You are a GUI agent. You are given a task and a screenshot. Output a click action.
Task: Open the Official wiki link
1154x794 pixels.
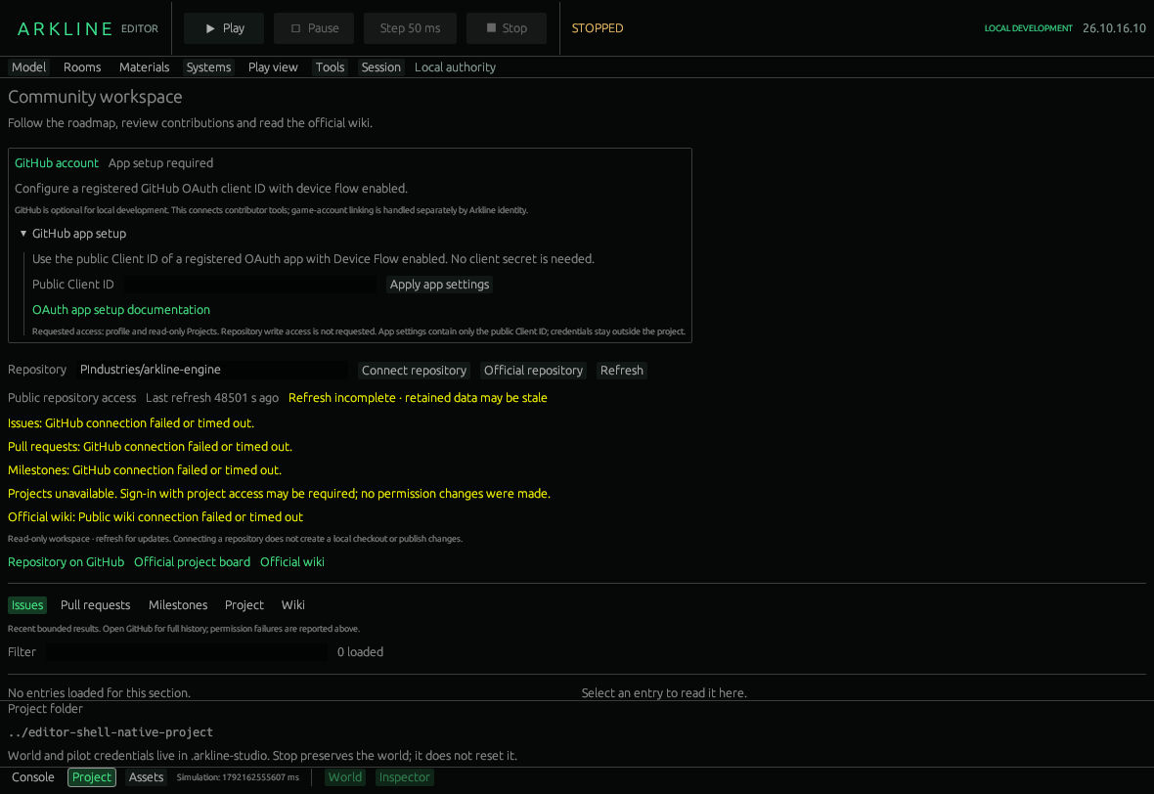click(292, 562)
